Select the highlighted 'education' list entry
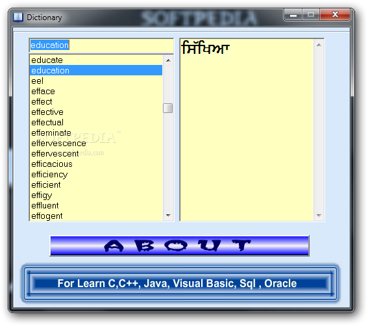The width and height of the screenshot is (368, 326). [96, 71]
